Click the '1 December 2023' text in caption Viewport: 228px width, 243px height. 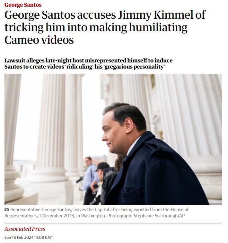[57, 216]
